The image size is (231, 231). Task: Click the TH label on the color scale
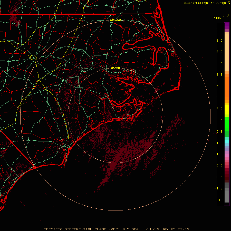pos(220,200)
